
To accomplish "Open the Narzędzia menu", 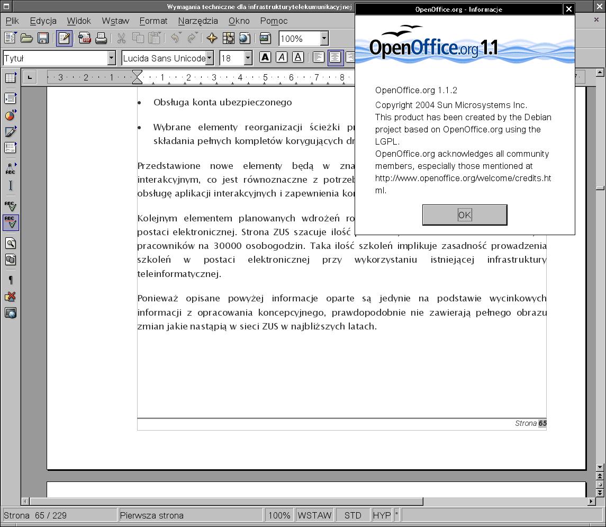I will 198,21.
